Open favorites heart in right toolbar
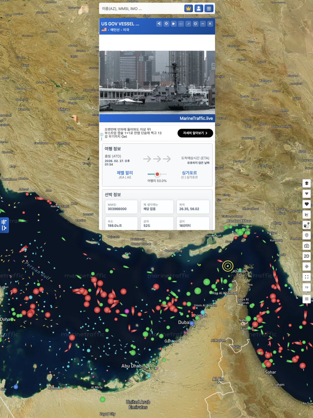The height and width of the screenshot is (418, 313). tap(307, 204)
